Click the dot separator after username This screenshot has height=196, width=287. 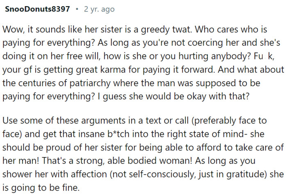(77, 9)
